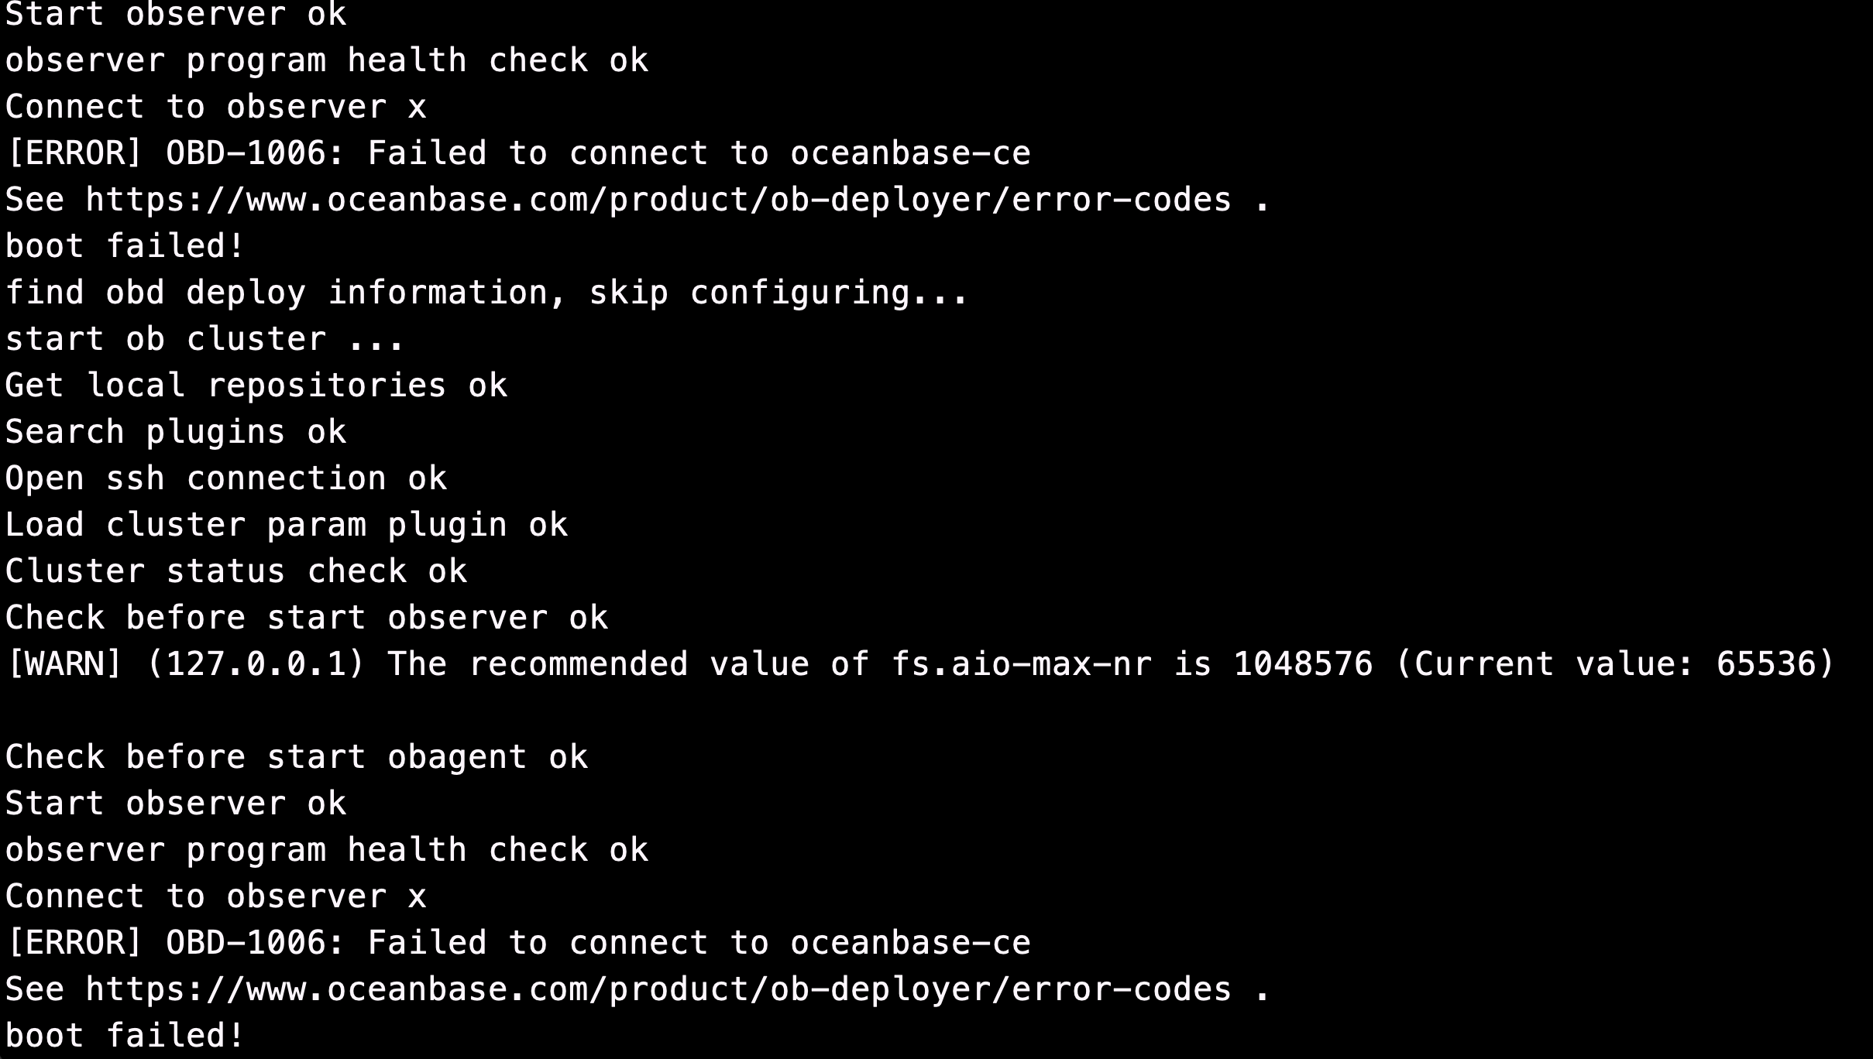Click the top 'observer program health check' line

point(327,60)
